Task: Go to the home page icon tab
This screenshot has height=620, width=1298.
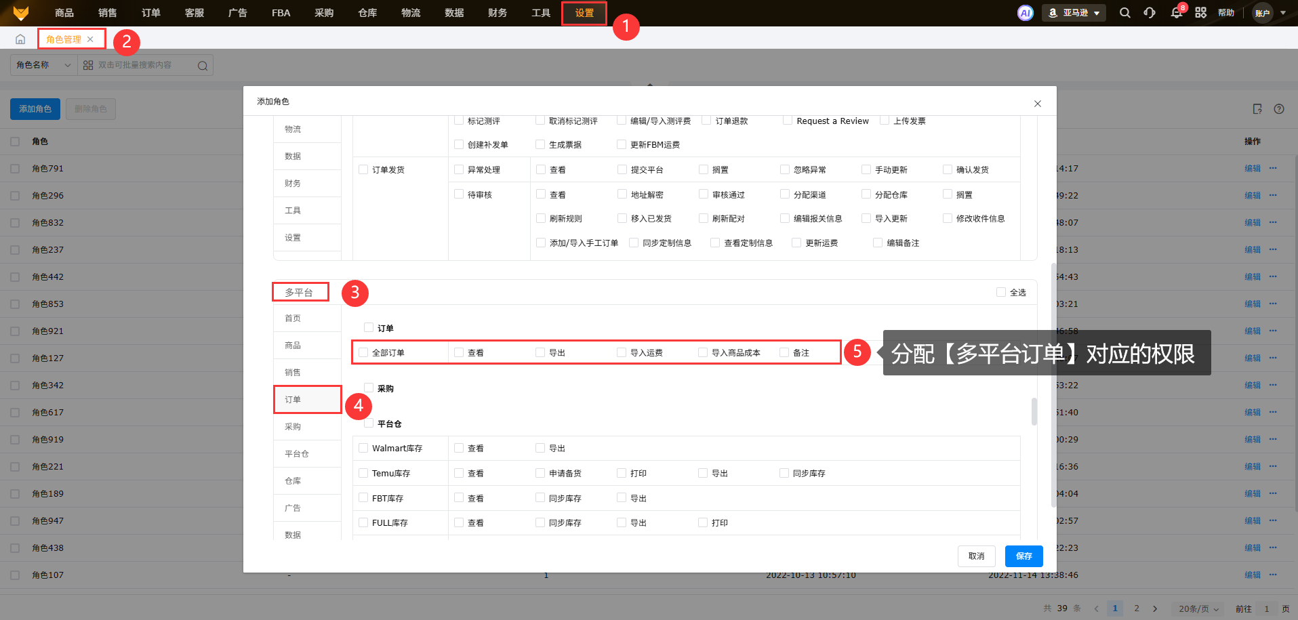Action: [x=20, y=39]
